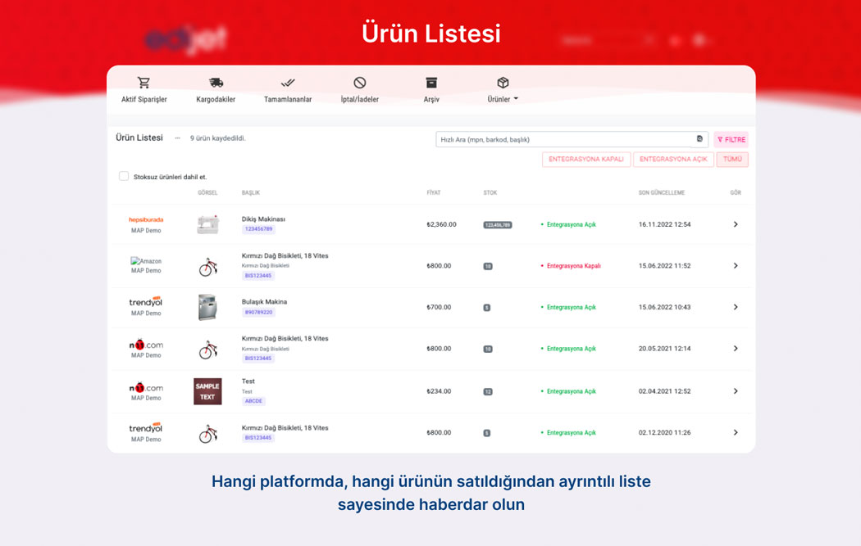Click n11.com logo in the Test row
This screenshot has height=546, width=861.
click(x=146, y=387)
